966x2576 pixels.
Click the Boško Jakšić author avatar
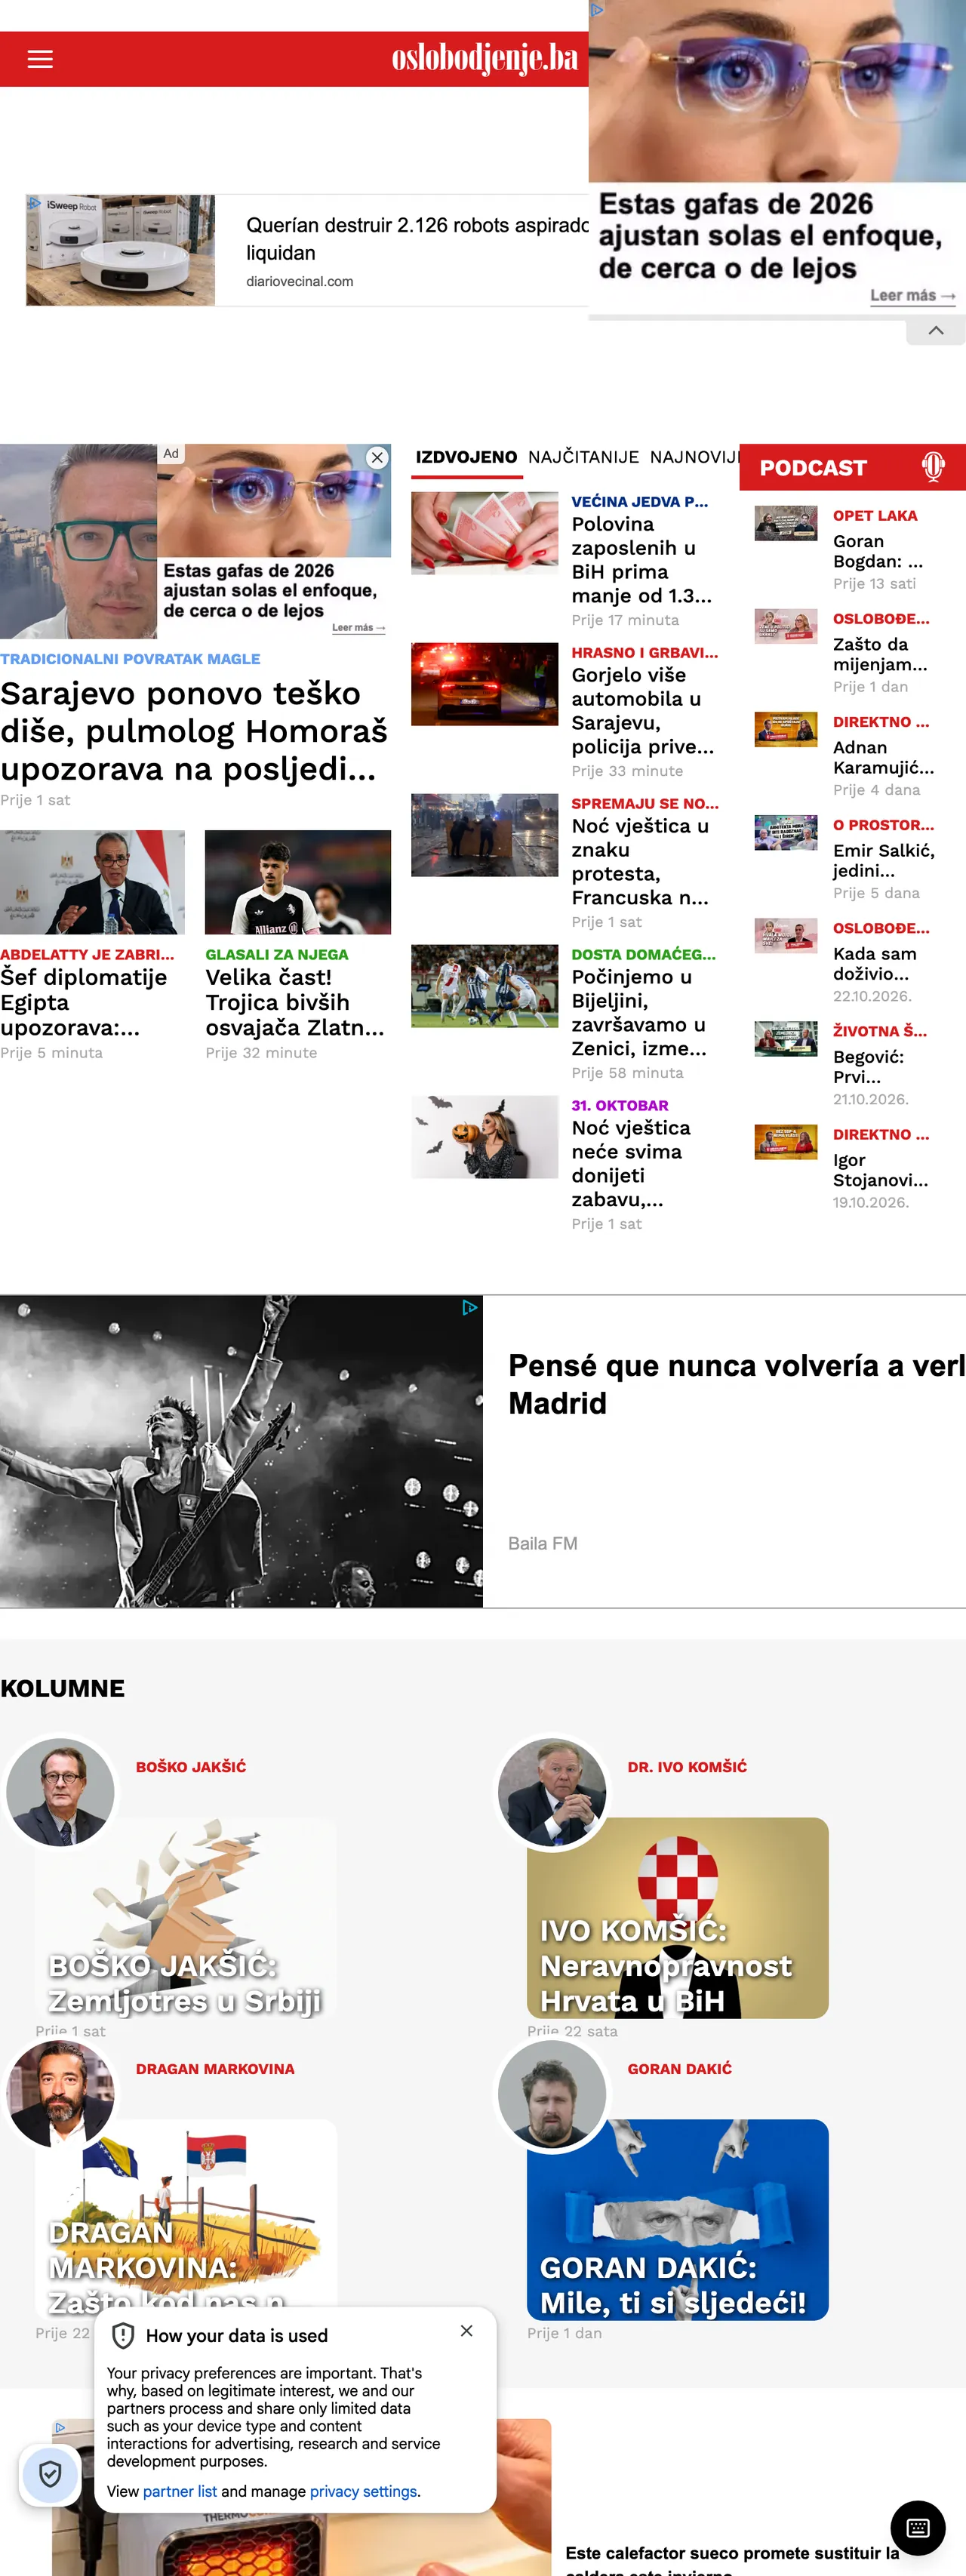click(60, 1791)
